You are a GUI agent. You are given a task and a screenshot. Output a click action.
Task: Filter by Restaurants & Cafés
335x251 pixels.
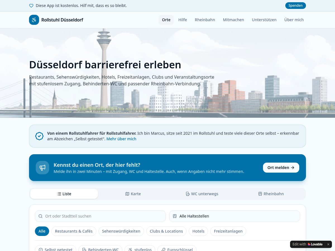pyautogui.click(x=74, y=231)
